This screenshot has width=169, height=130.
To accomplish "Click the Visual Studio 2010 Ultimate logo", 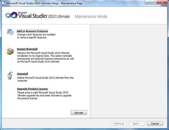I will coord(37,15).
